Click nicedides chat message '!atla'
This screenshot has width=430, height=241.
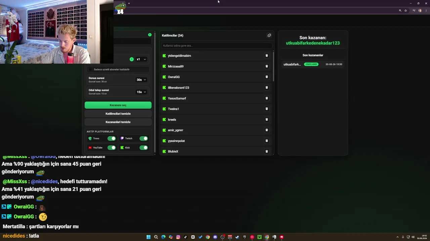pos(34,236)
